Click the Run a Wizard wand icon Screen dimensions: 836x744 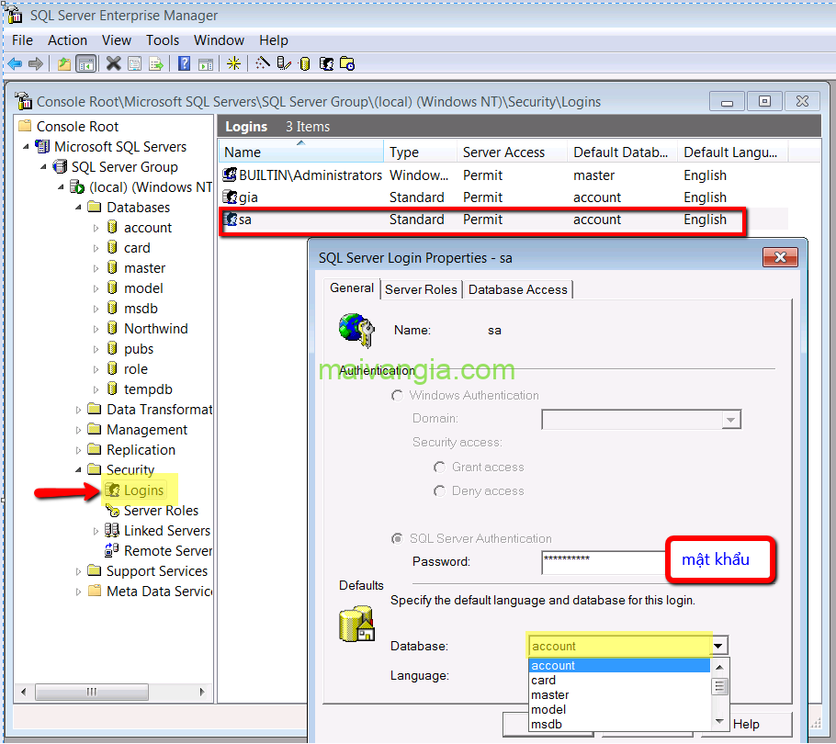pyautogui.click(x=263, y=63)
